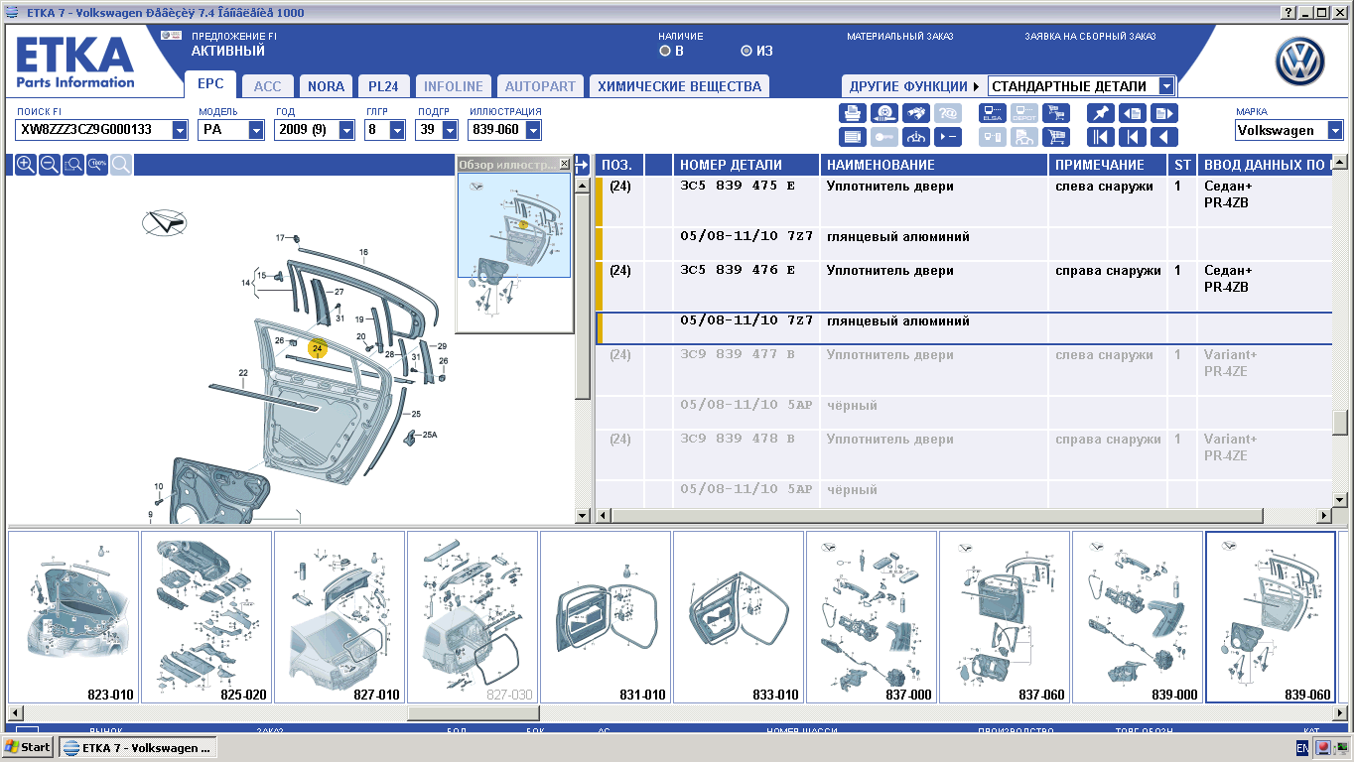Image resolution: width=1356 pixels, height=763 pixels.
Task: Open the ИЛЛЮСТРАЦИЯ dropdown
Action: (533, 130)
